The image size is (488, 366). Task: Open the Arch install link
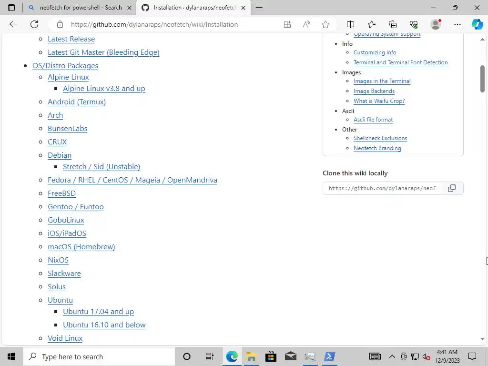(55, 115)
